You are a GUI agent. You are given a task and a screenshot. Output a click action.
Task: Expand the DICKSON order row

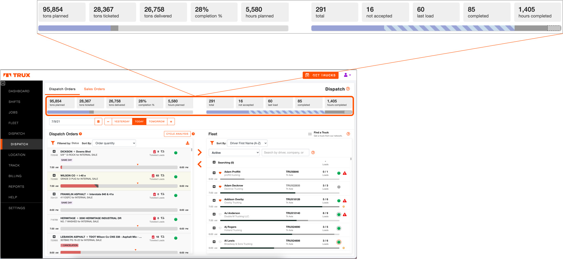click(54, 152)
